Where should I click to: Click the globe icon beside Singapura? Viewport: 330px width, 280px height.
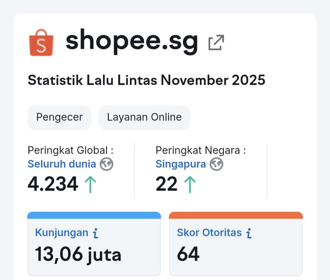[217, 164]
